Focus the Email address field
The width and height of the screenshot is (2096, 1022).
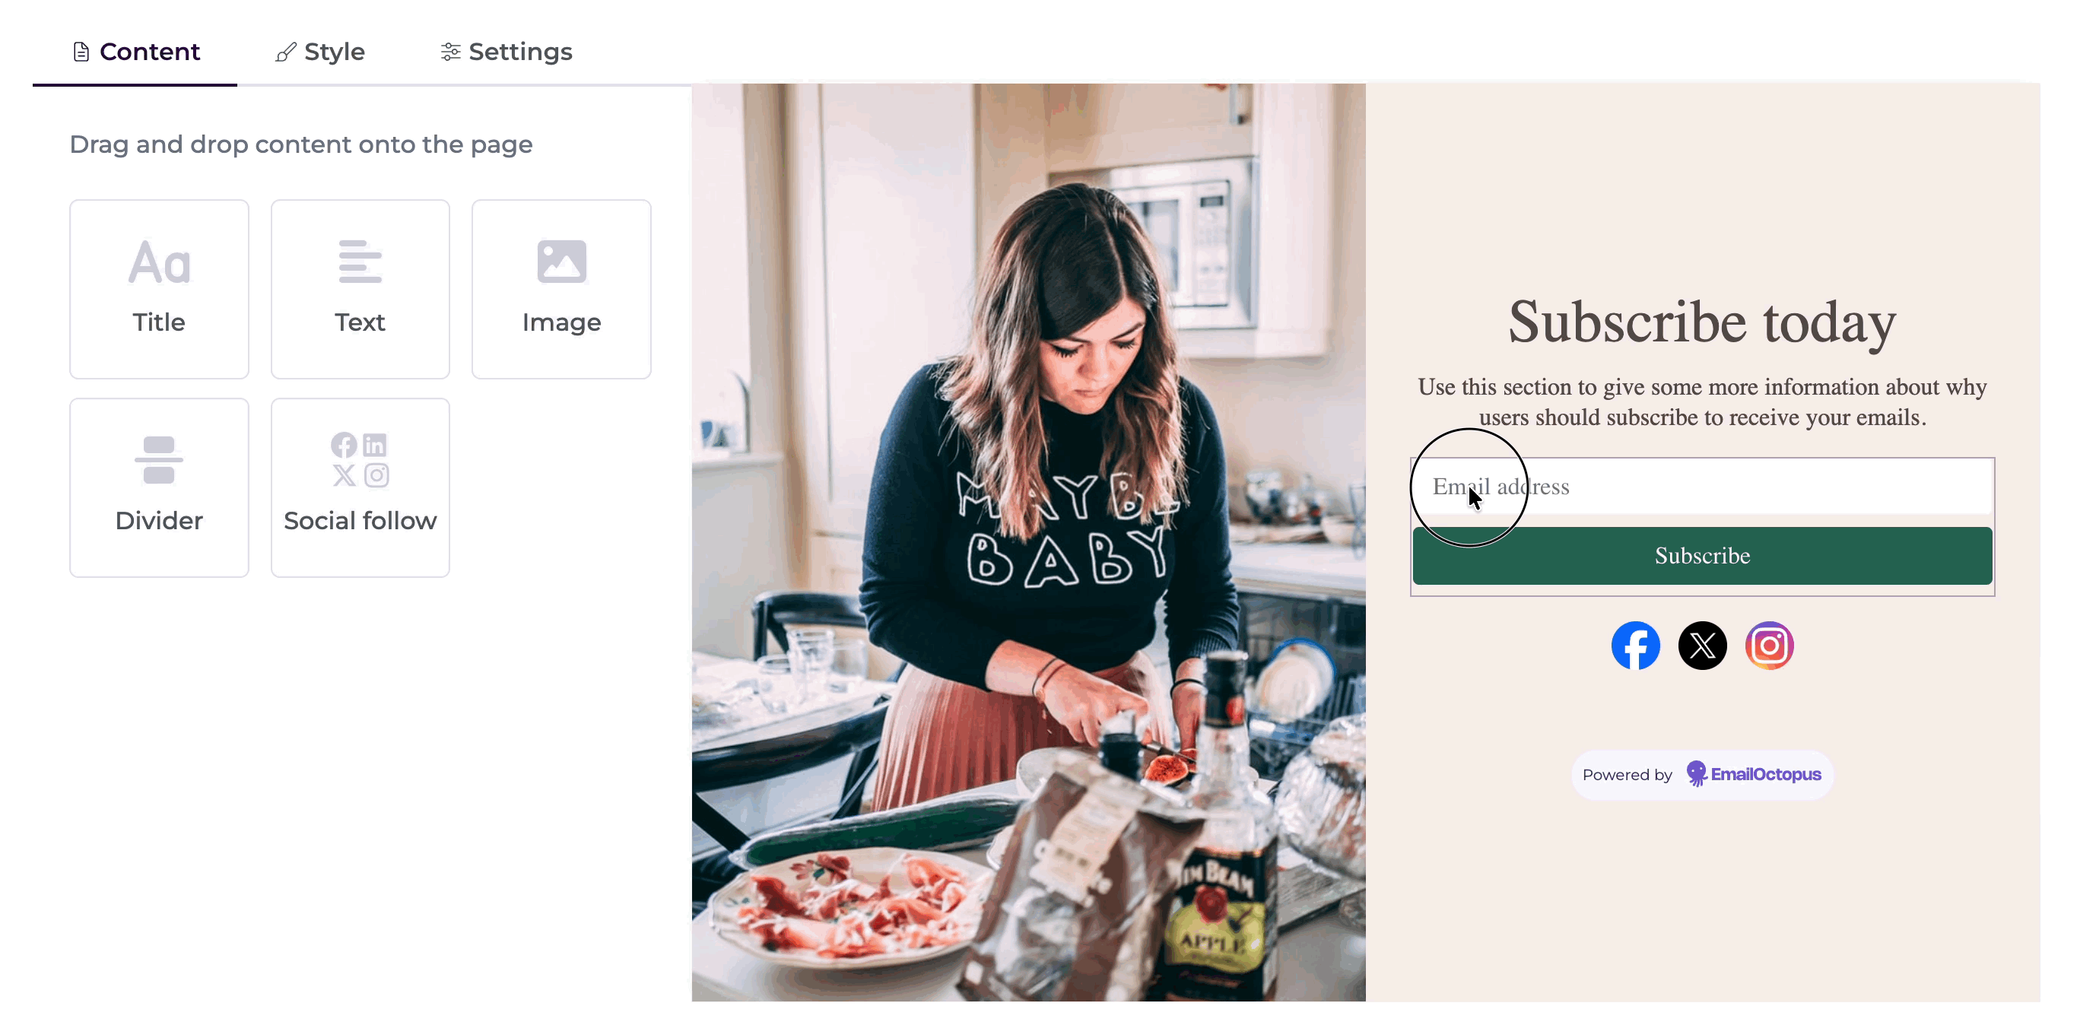1702,487
